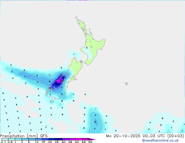Click the Chatham Islands outline
The image size is (185, 143).
click(x=126, y=84)
